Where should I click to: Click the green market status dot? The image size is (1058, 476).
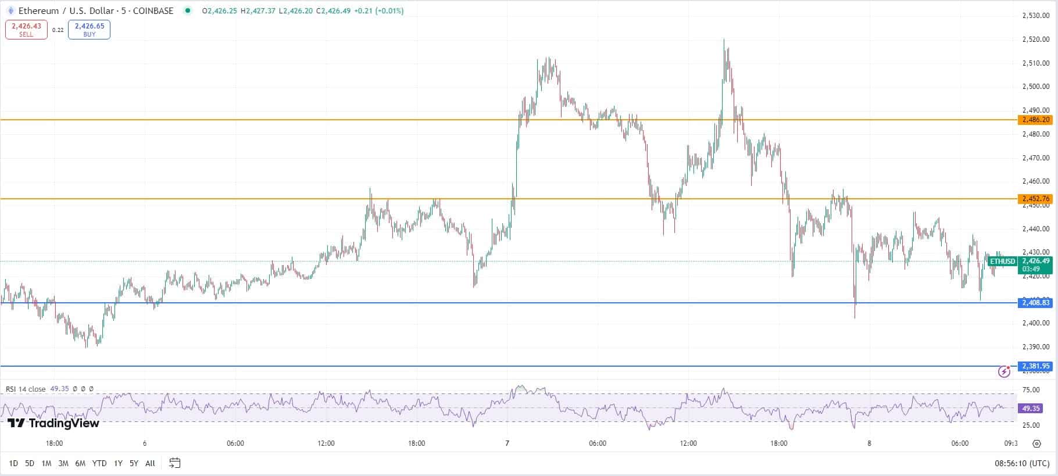coord(187,10)
